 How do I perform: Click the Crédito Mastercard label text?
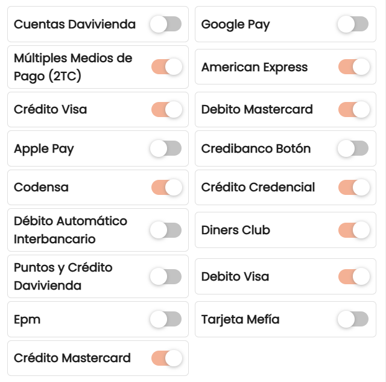coord(72,358)
